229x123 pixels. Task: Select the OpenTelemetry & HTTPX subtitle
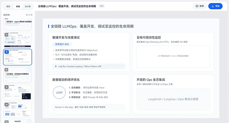[x=162, y=42]
